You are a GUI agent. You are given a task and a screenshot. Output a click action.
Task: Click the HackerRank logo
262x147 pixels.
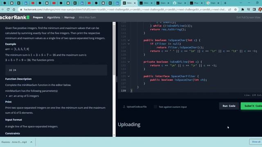(x=15, y=17)
